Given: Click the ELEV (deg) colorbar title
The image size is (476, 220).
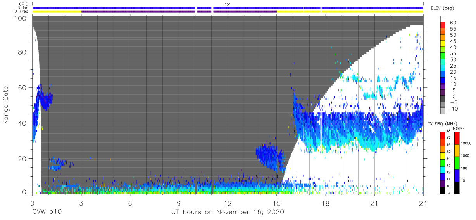Looking at the screenshot, I should 442,8.
